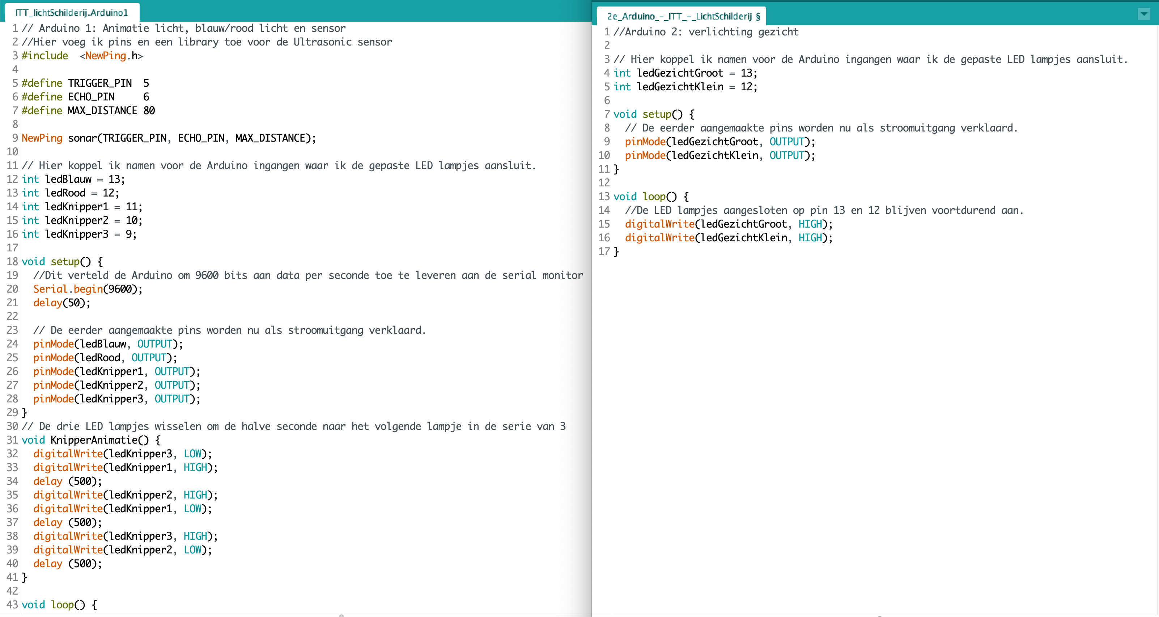Click the 'digitalWrite(ledGezichtKlein, HIGH);' line
The image size is (1159, 617).
coord(729,238)
